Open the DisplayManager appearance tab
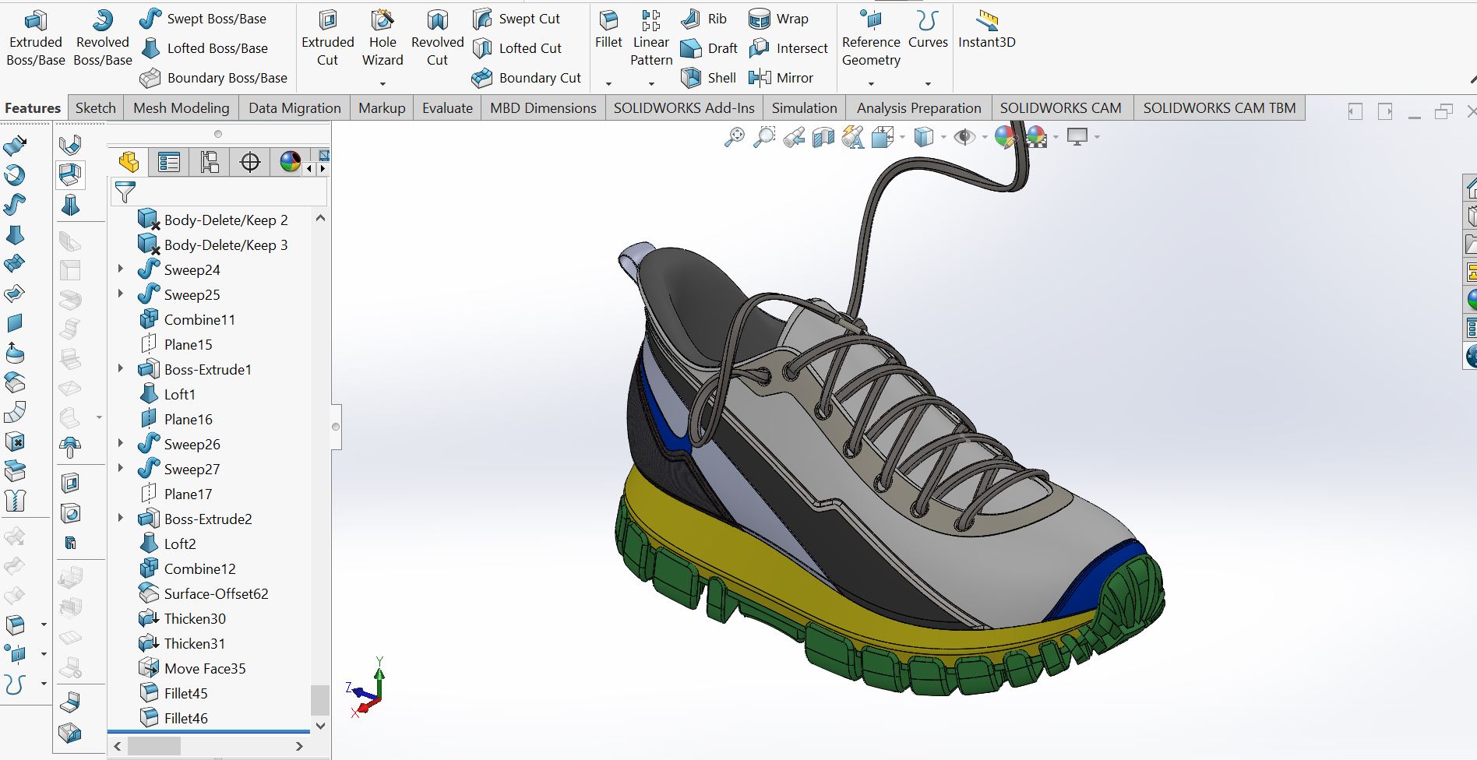 click(x=290, y=162)
